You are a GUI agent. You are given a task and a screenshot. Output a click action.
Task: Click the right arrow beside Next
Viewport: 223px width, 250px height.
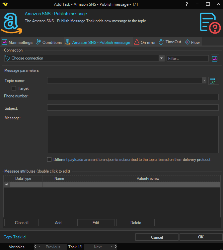click(x=114, y=247)
